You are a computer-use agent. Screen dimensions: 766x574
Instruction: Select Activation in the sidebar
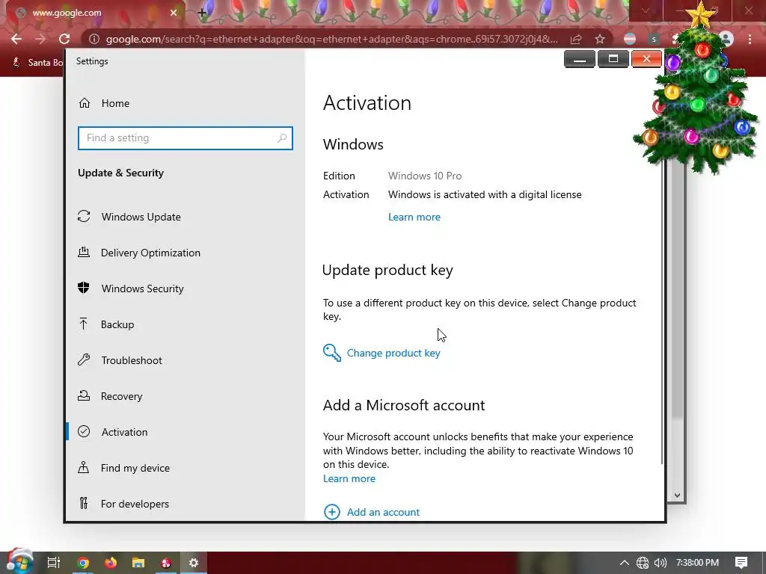(125, 432)
